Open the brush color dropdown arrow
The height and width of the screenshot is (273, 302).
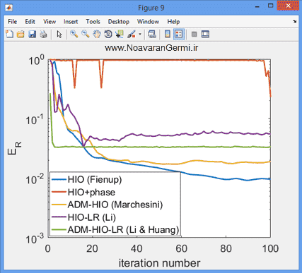pyautogui.click(x=140, y=35)
